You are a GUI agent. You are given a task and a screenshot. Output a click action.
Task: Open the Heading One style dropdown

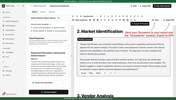click(x=90, y=16)
